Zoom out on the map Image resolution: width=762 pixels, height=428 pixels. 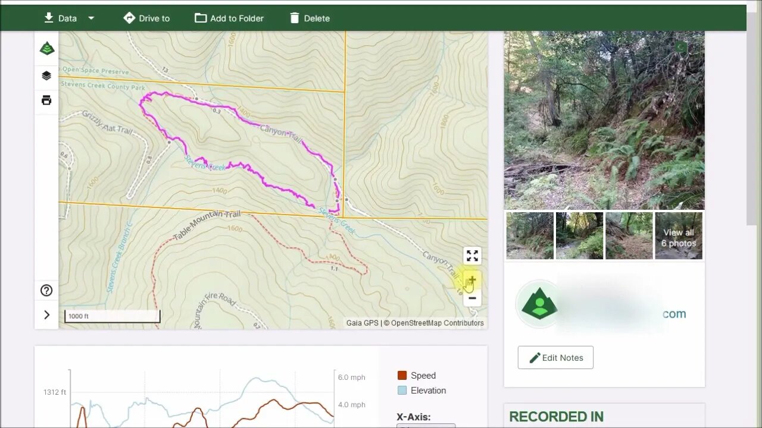click(472, 297)
